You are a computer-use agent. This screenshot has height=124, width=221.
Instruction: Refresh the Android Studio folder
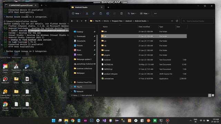(x=177, y=21)
